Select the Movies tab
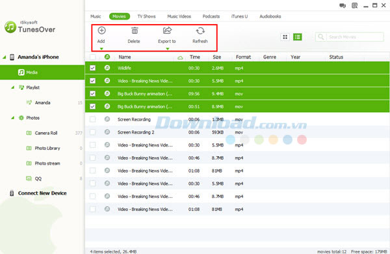 tap(120, 16)
